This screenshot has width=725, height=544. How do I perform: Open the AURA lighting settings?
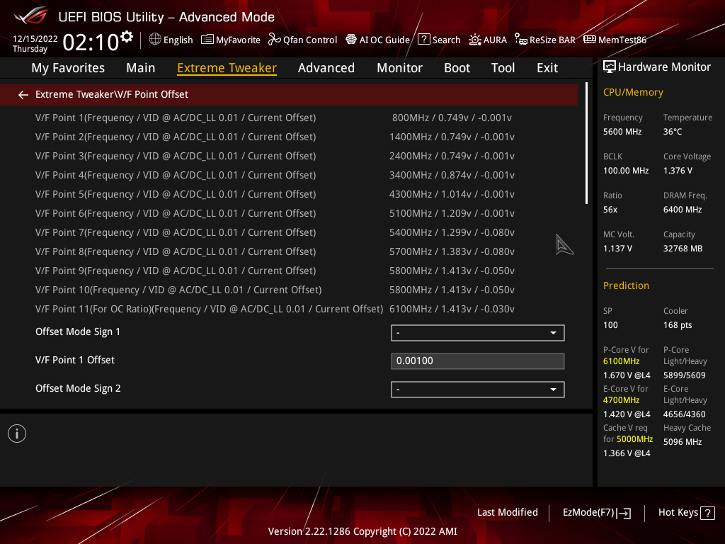488,40
